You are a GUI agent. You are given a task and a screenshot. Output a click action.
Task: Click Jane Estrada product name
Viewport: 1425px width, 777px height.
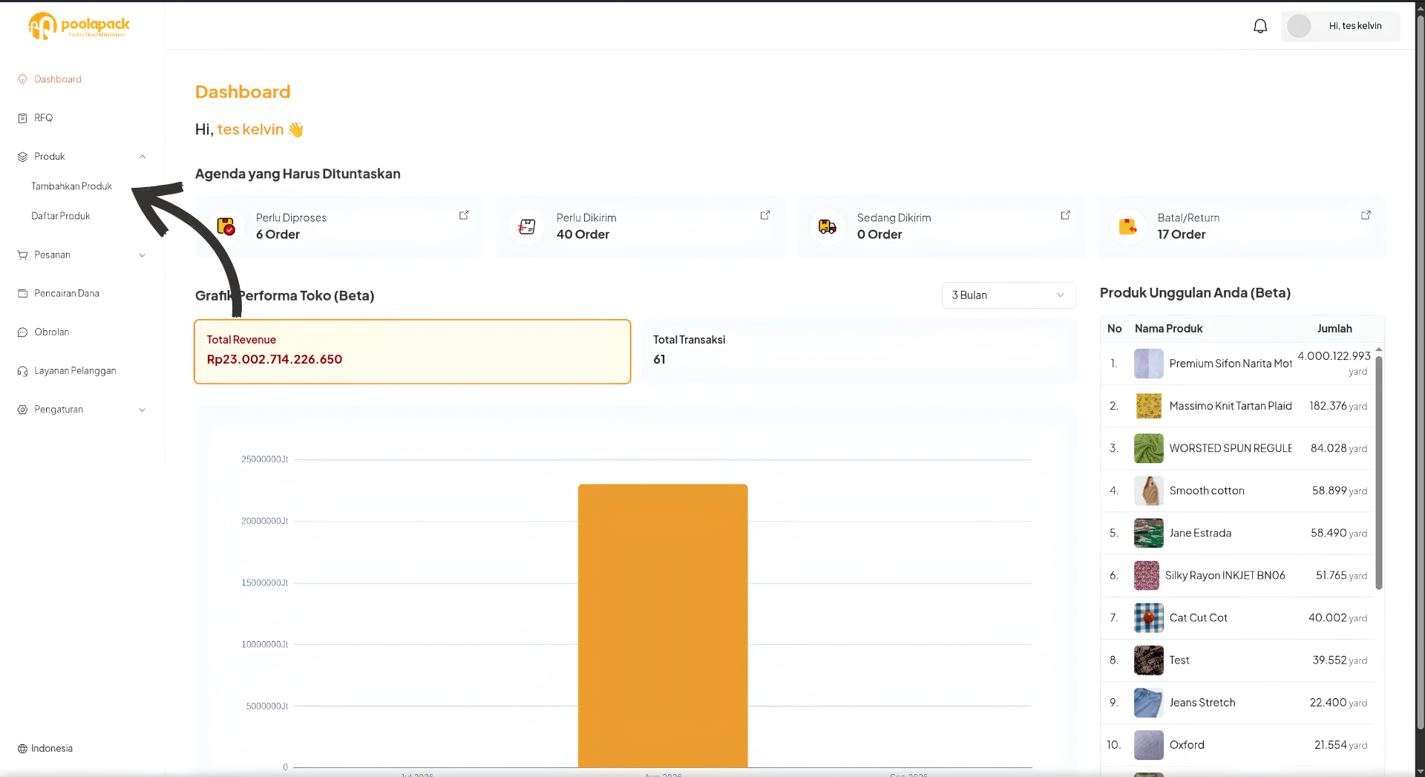pyautogui.click(x=1200, y=533)
